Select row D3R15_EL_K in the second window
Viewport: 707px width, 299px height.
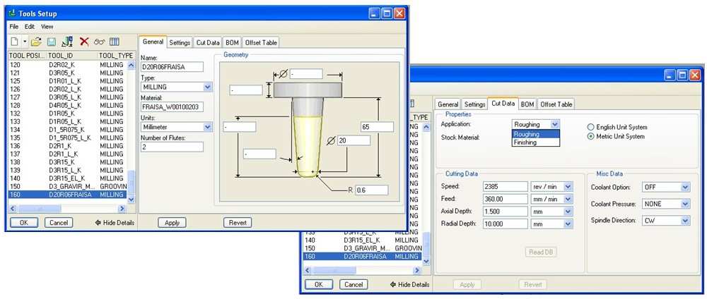(x=363, y=240)
